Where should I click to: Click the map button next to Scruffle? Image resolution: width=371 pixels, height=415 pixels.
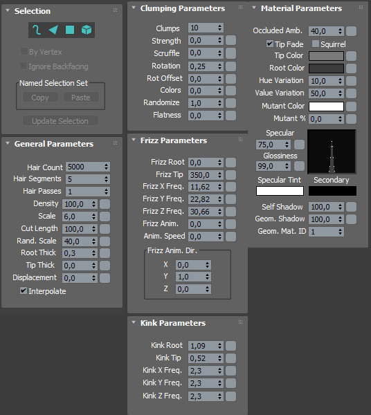point(231,53)
